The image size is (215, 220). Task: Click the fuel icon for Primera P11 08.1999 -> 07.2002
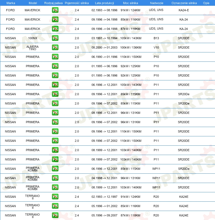tap(55, 159)
